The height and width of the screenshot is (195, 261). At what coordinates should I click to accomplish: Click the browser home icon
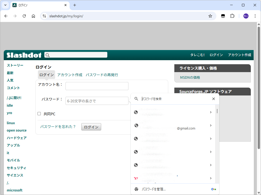pyautogui.click(x=33, y=16)
